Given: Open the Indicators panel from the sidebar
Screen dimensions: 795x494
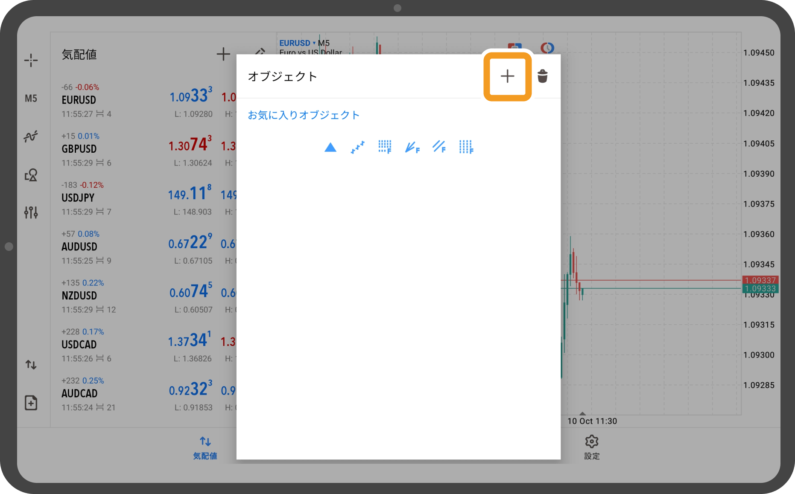Looking at the screenshot, I should click(x=31, y=136).
